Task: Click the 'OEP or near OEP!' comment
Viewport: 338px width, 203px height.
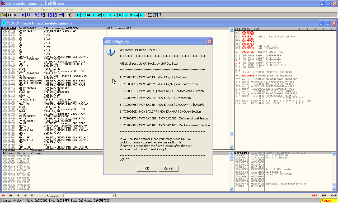Action: [x=120, y=28]
